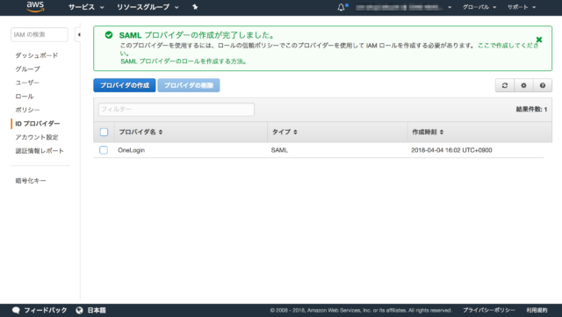The height and width of the screenshot is (317, 562).
Task: Click the 2018-04-04 16:02 creation time
Action: point(451,150)
